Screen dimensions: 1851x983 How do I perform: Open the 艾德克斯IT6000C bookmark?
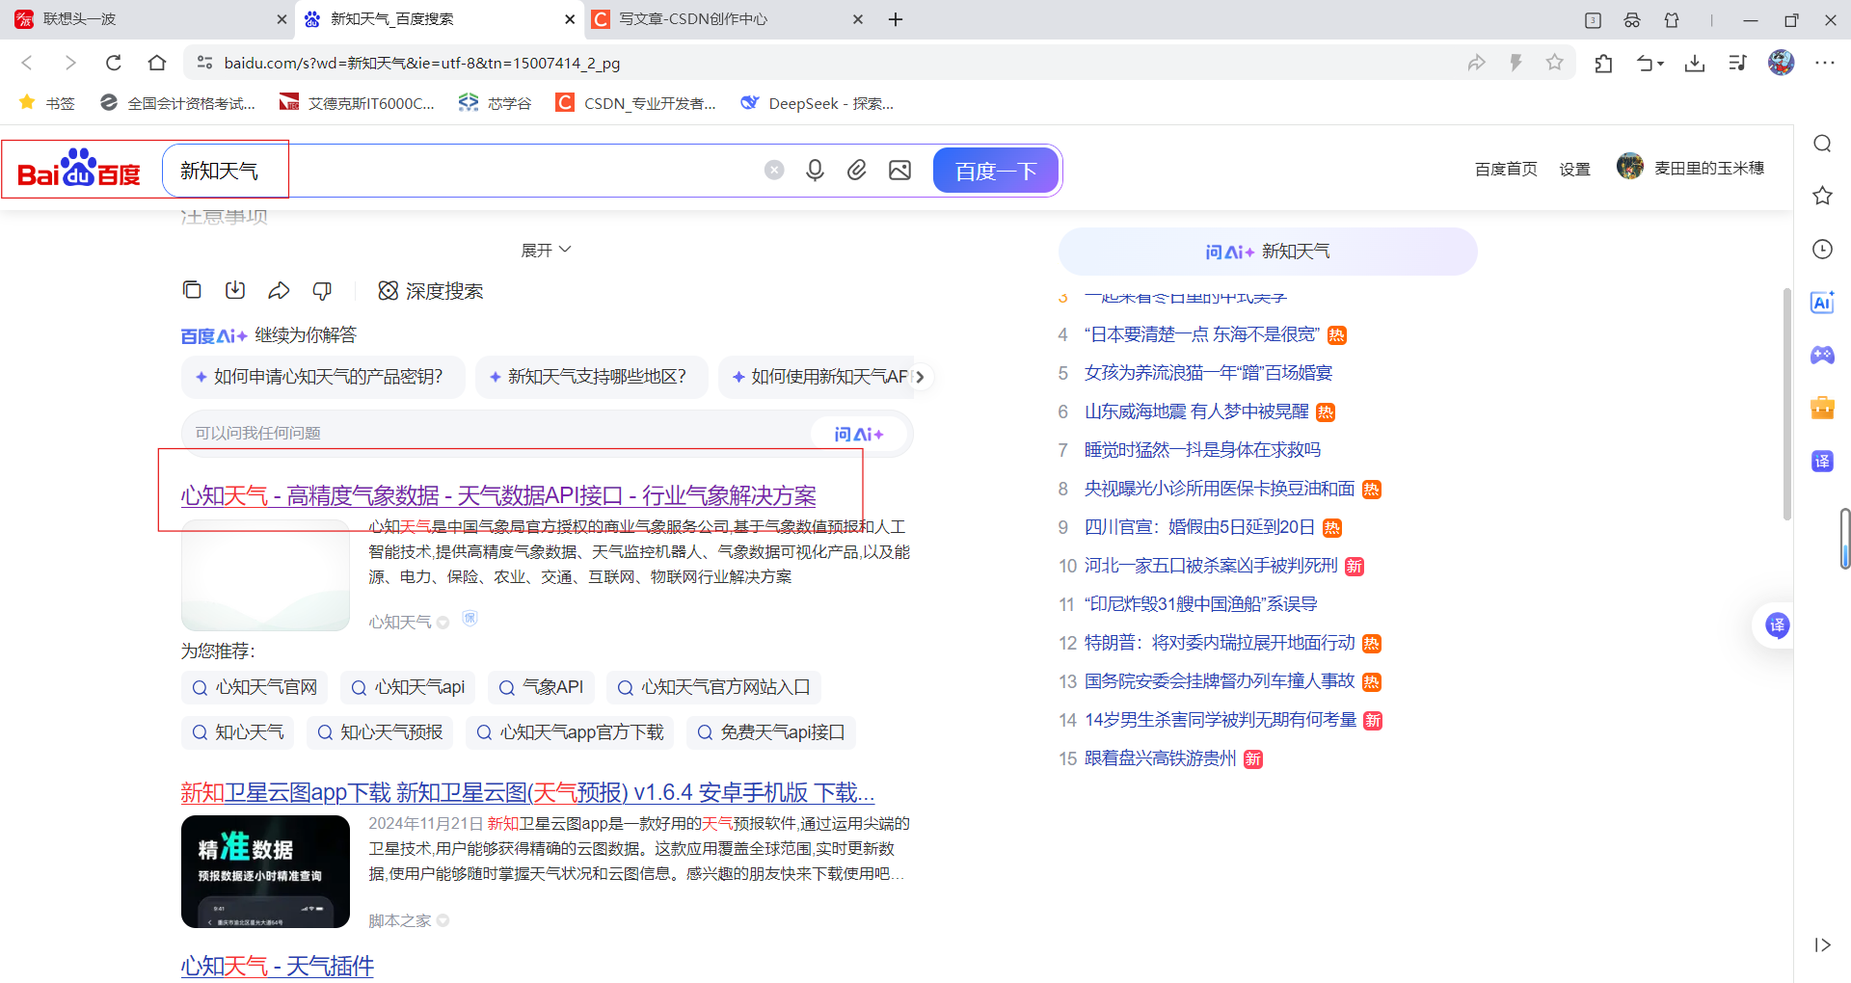358,103
